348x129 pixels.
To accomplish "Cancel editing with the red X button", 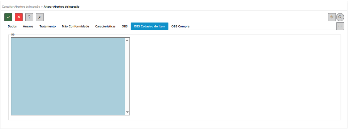I will click(19, 17).
